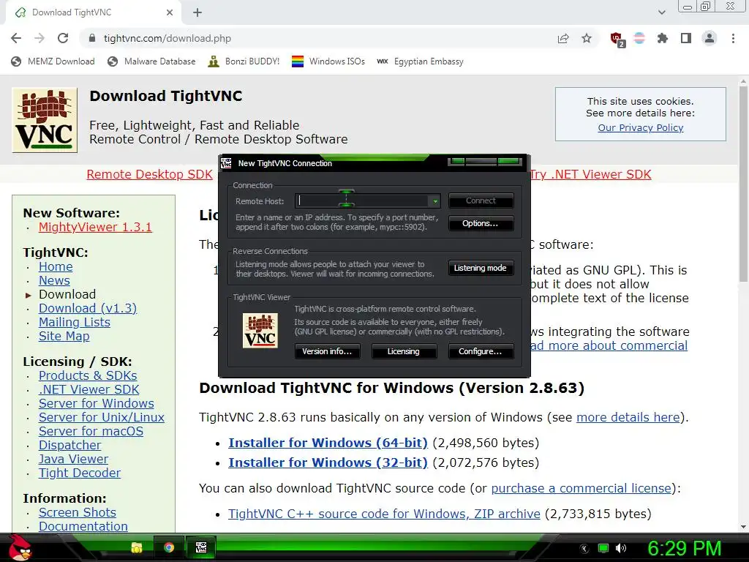Viewport: 749px width, 562px height.
Task: Open Java Viewer sidebar link
Action: [73, 459]
